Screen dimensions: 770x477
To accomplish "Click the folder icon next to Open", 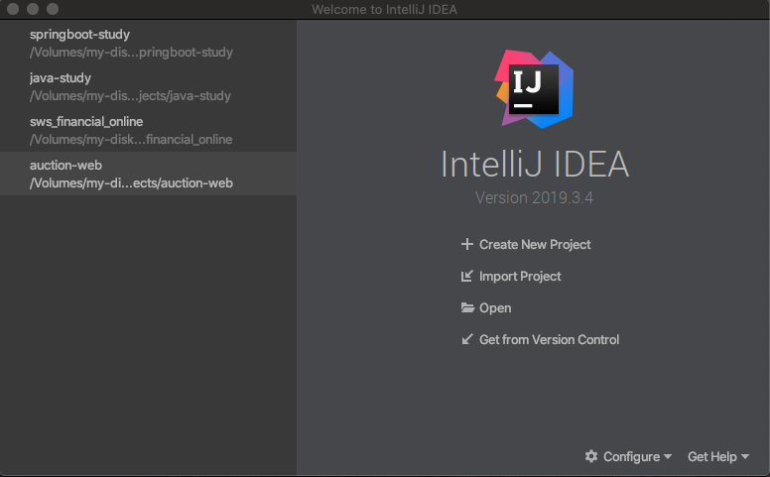I will click(x=467, y=308).
